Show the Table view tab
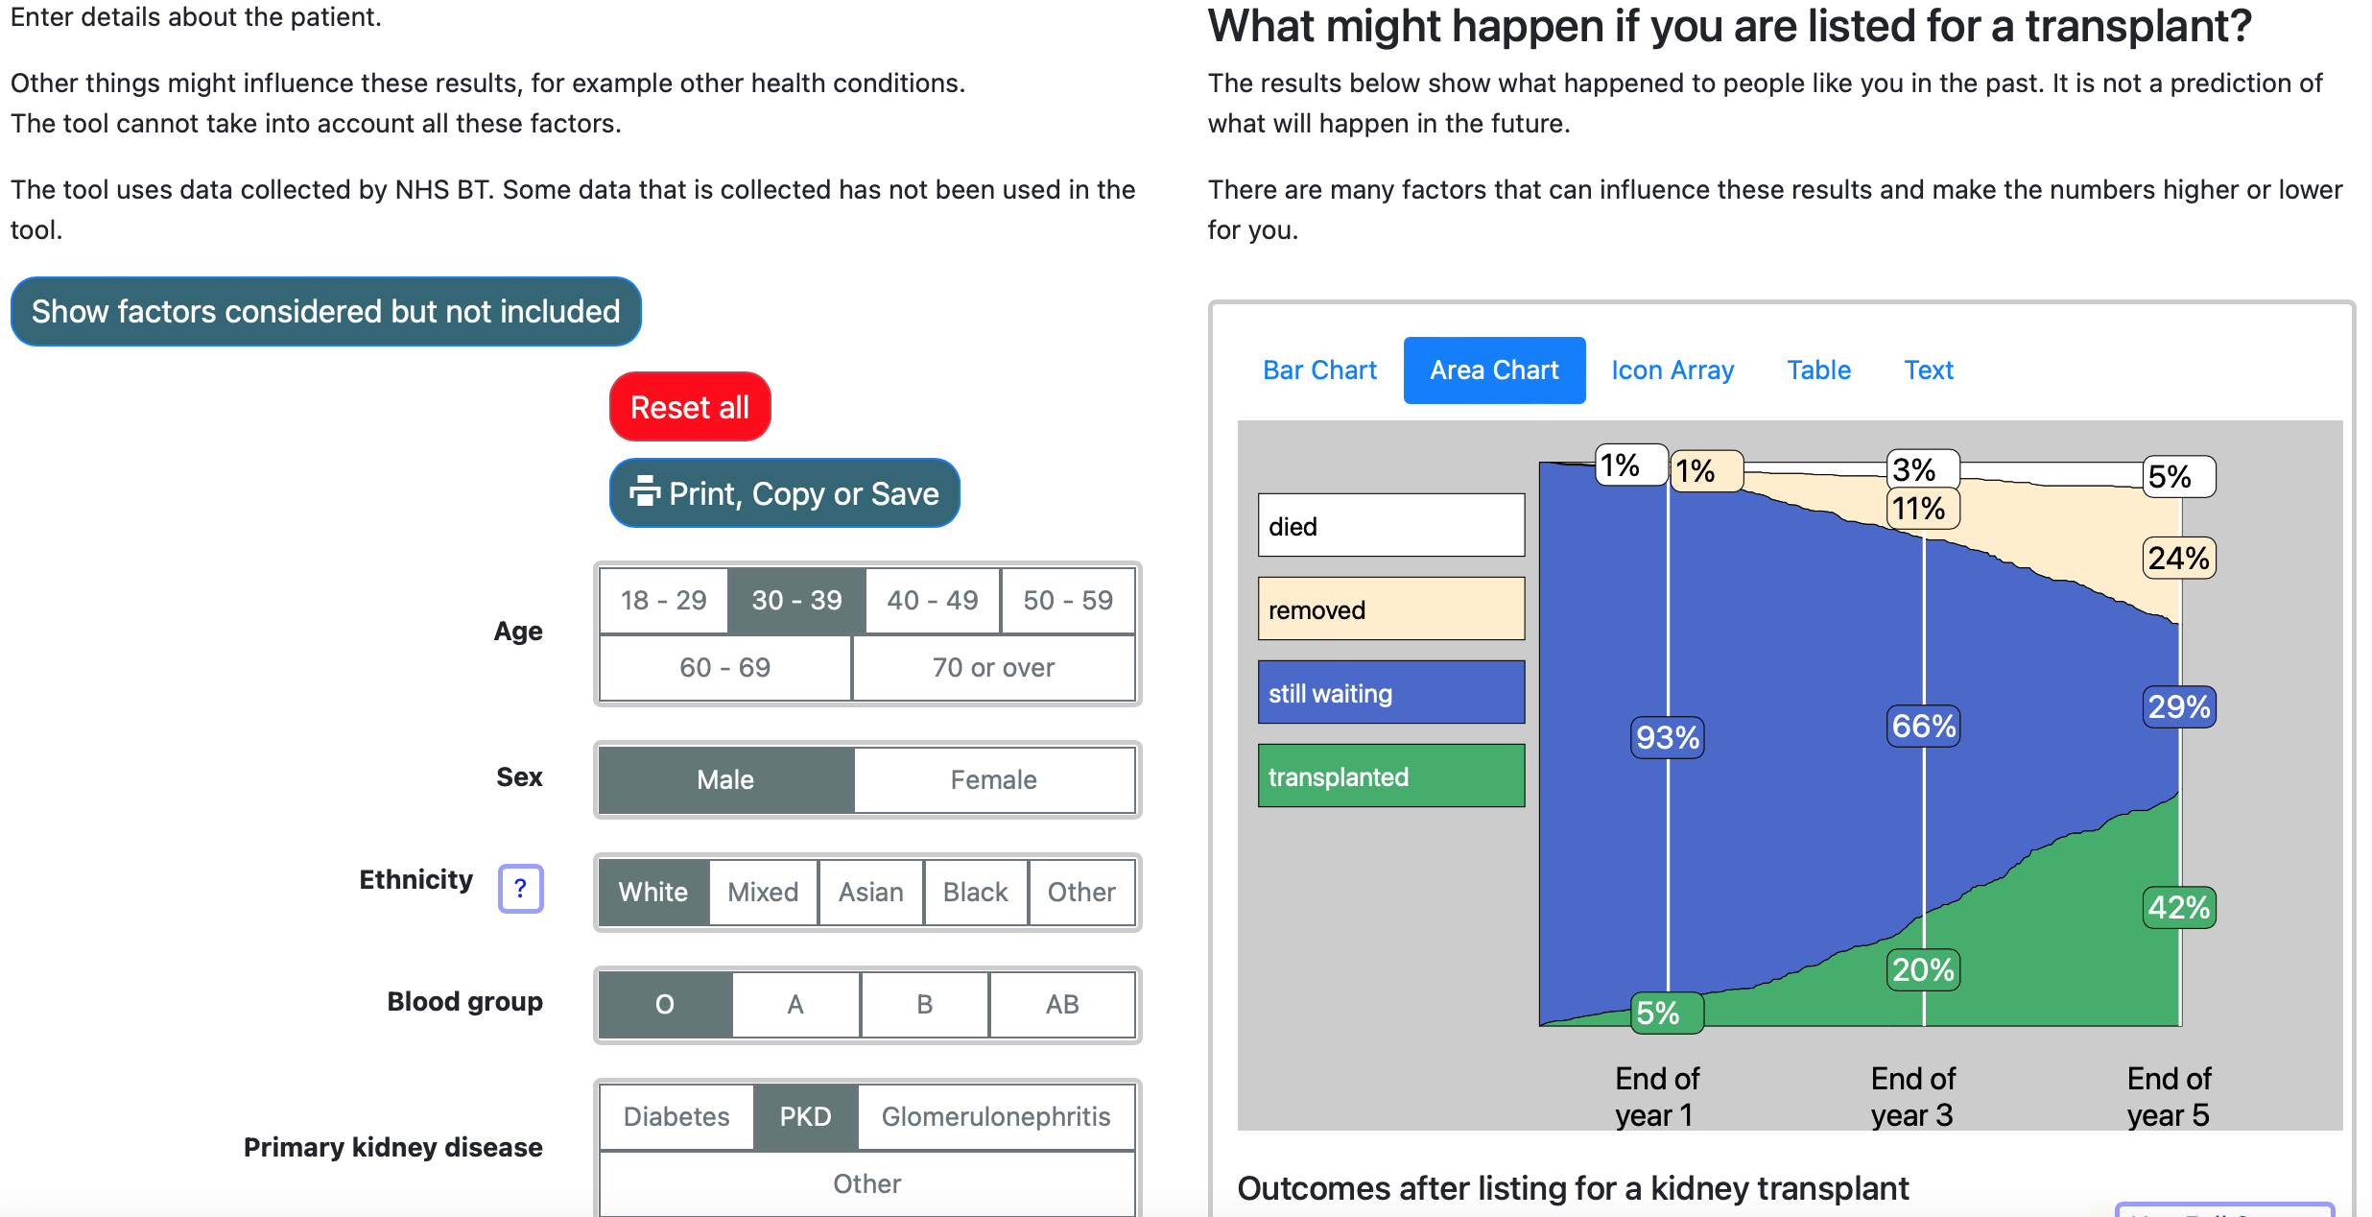Image resolution: width=2372 pixels, height=1217 pixels. 1818,370
